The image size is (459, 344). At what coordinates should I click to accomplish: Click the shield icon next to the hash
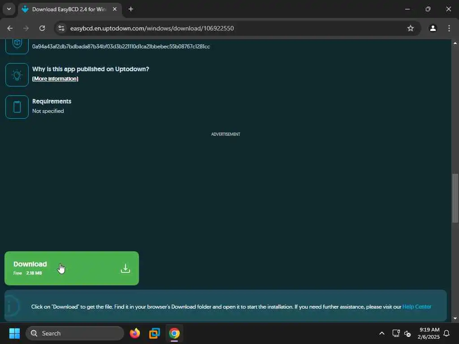[x=17, y=44]
